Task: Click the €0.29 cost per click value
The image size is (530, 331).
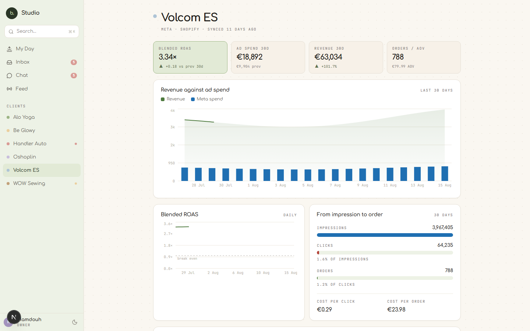Action: coord(324,310)
